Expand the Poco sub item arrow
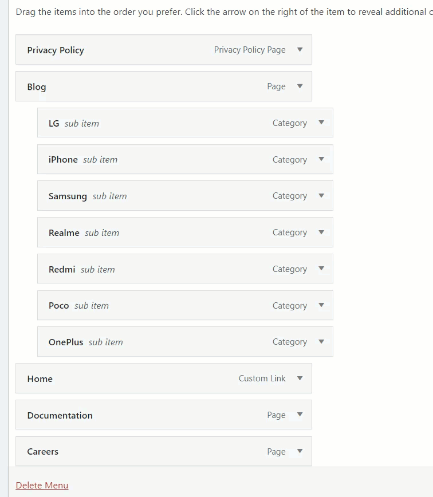 point(321,305)
